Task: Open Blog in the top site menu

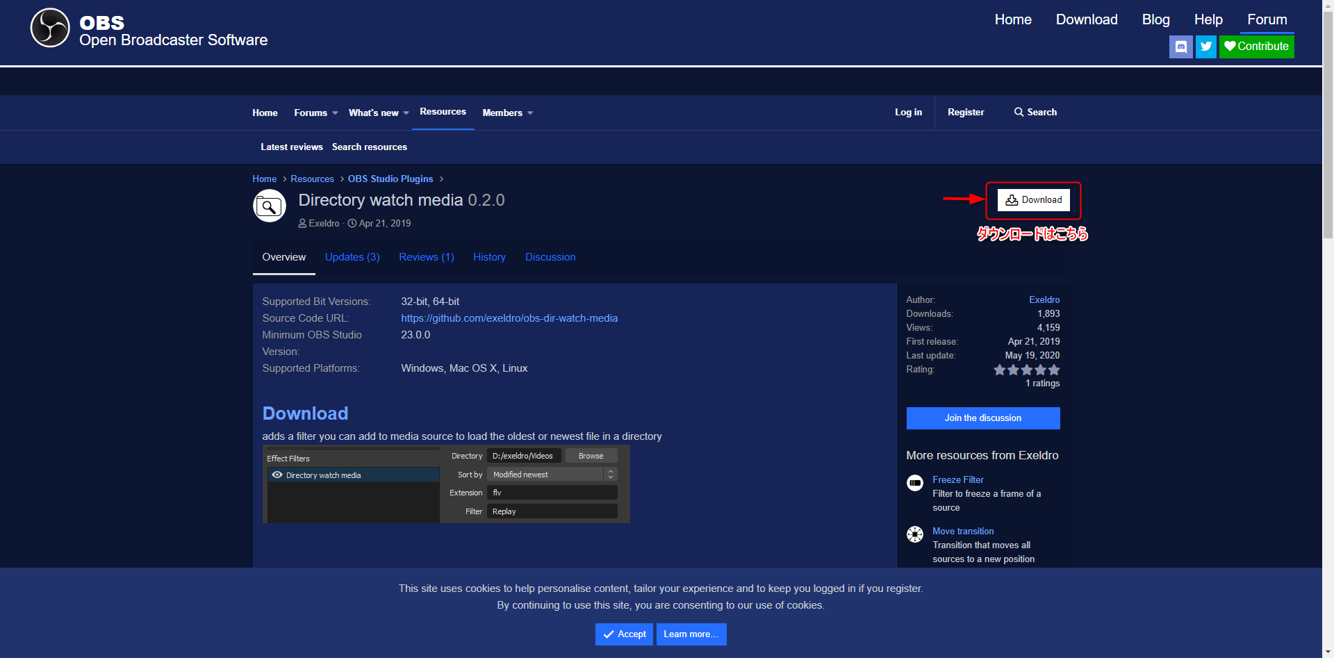Action: pyautogui.click(x=1156, y=19)
